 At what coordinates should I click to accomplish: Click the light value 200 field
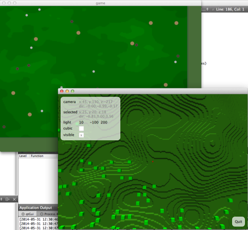pos(104,122)
